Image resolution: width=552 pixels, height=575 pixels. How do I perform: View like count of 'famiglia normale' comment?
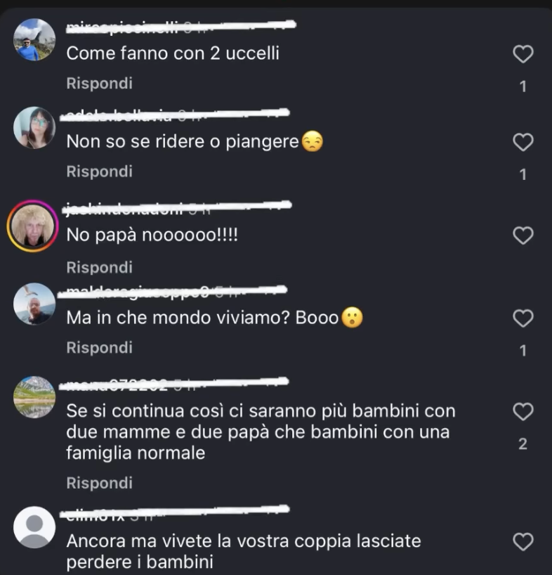pos(523,444)
